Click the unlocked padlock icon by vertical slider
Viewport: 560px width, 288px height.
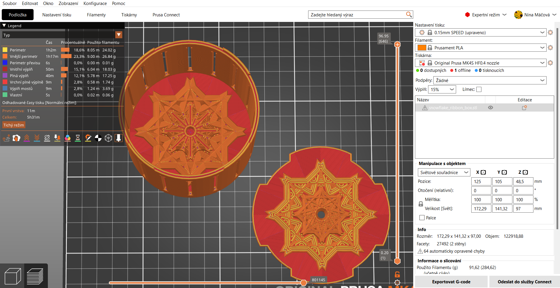coord(397,274)
